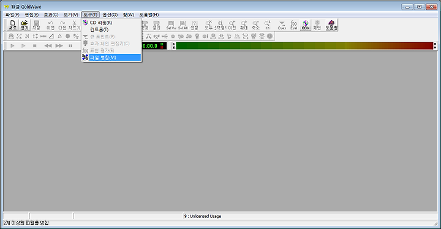Click the triangle ramp effect icon
441x229 pixels.
click(51, 36)
